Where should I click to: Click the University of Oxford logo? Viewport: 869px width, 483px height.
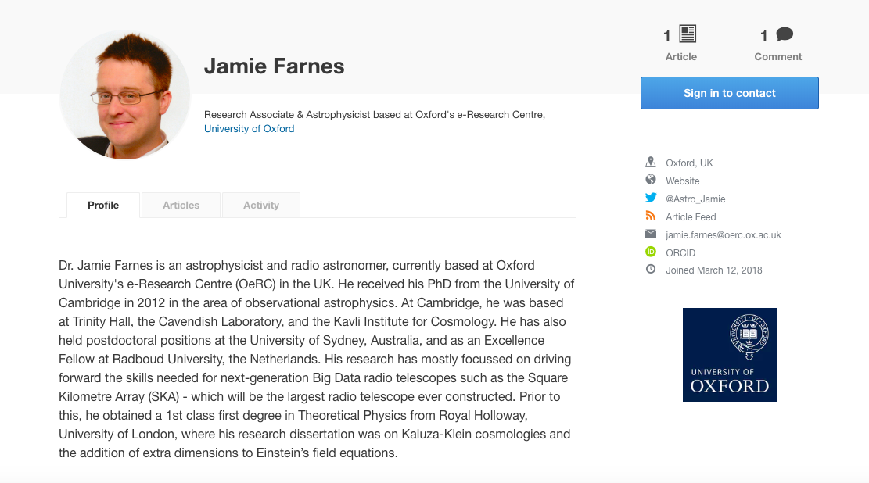(729, 355)
